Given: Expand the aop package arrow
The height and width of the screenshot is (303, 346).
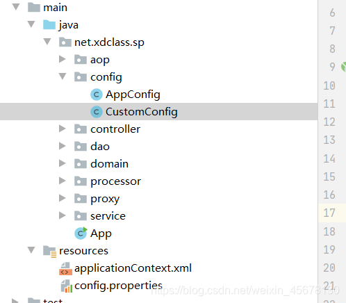Looking at the screenshot, I should [62, 59].
